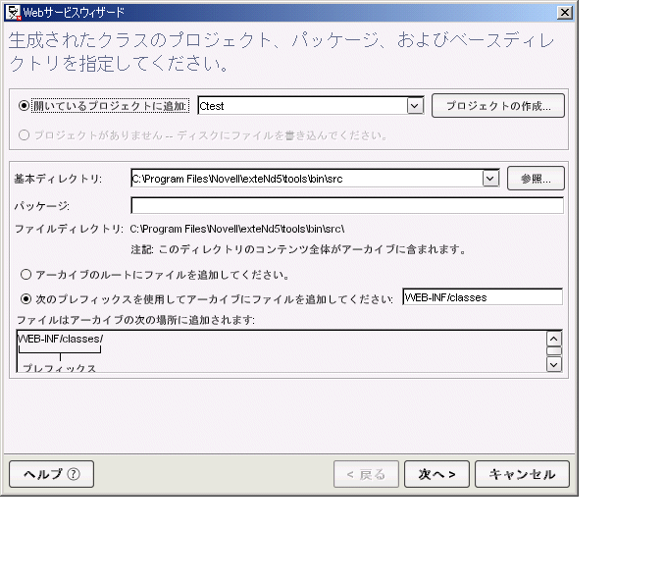Image resolution: width=666 pixels, height=582 pixels.
Task: Click the scroll up arrow in archive preview
Action: click(x=554, y=339)
